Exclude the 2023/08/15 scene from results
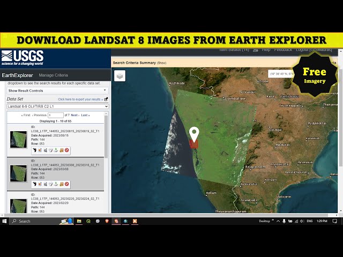 [x=66, y=150]
